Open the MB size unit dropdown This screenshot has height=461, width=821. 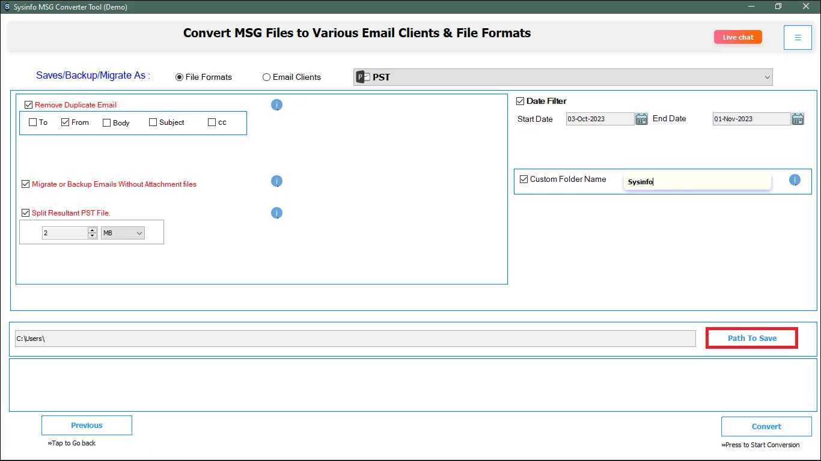click(x=139, y=233)
